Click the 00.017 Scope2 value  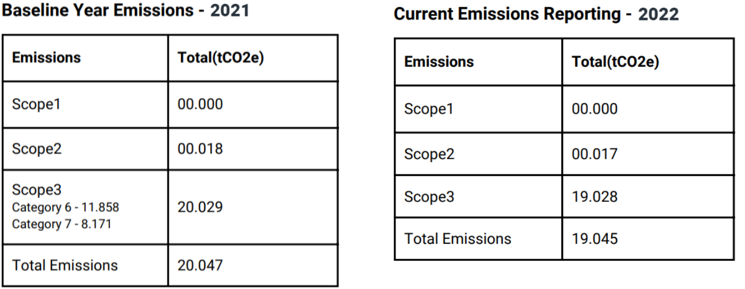tap(595, 154)
